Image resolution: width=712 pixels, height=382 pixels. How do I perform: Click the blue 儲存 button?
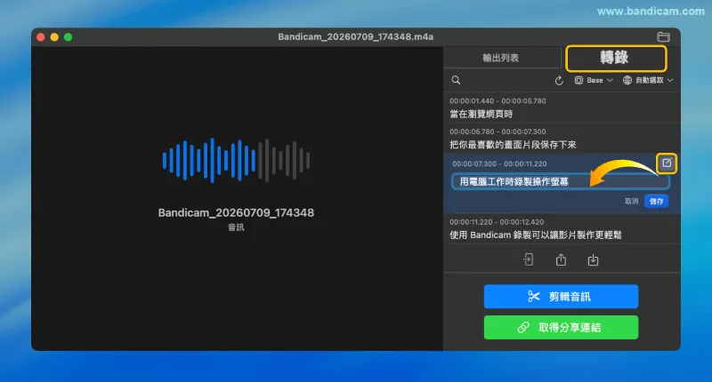(656, 201)
